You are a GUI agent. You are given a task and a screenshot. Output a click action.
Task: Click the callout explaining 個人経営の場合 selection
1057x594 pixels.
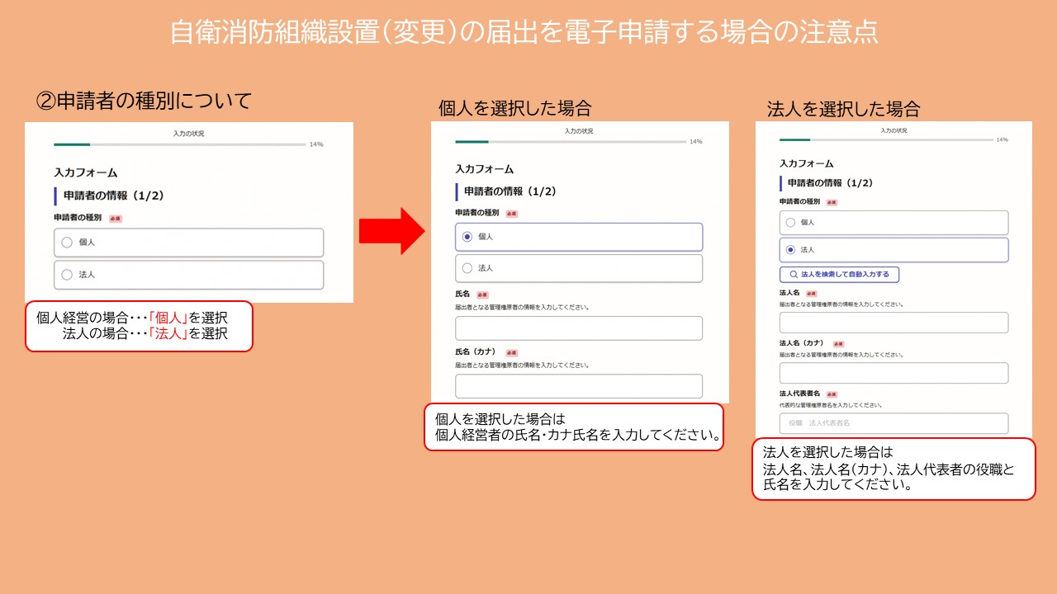pyautogui.click(x=138, y=326)
